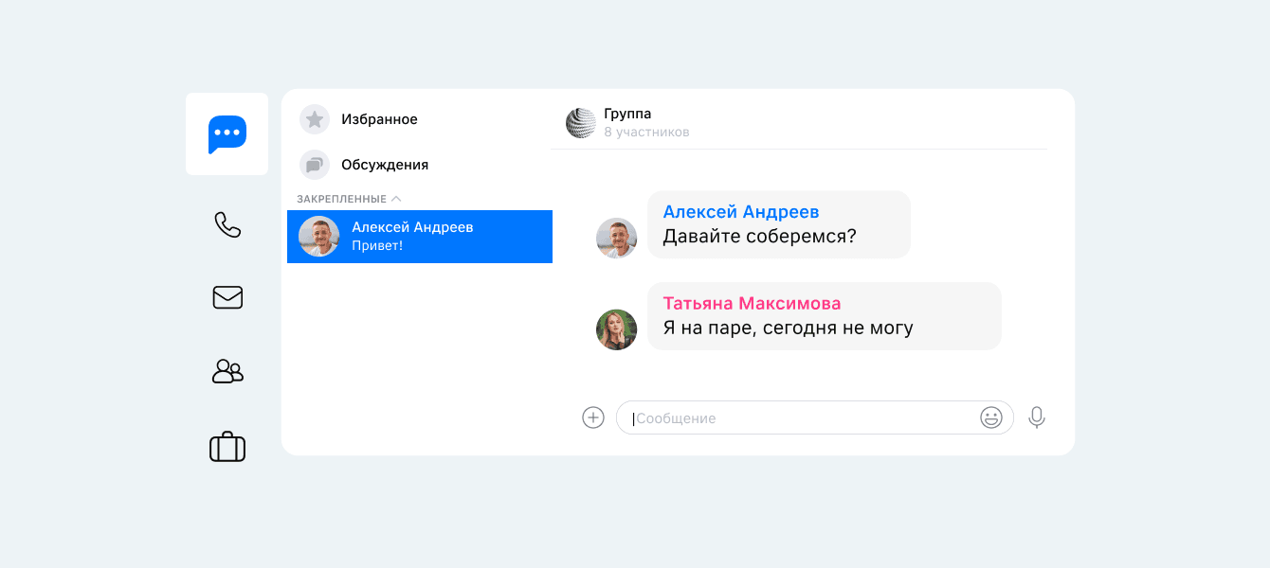Click Алексей Андреев's avatar in the conversation
This screenshot has height=568, width=1270.
[616, 238]
